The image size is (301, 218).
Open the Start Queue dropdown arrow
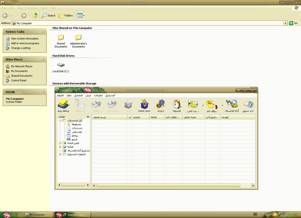(x=203, y=105)
